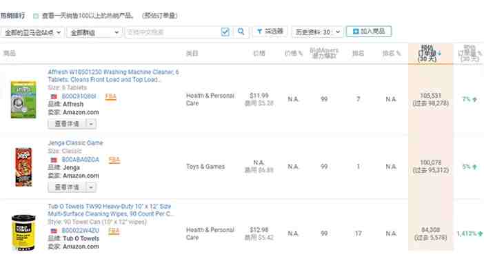
Task: Sort by the category column header
Action: (x=192, y=54)
